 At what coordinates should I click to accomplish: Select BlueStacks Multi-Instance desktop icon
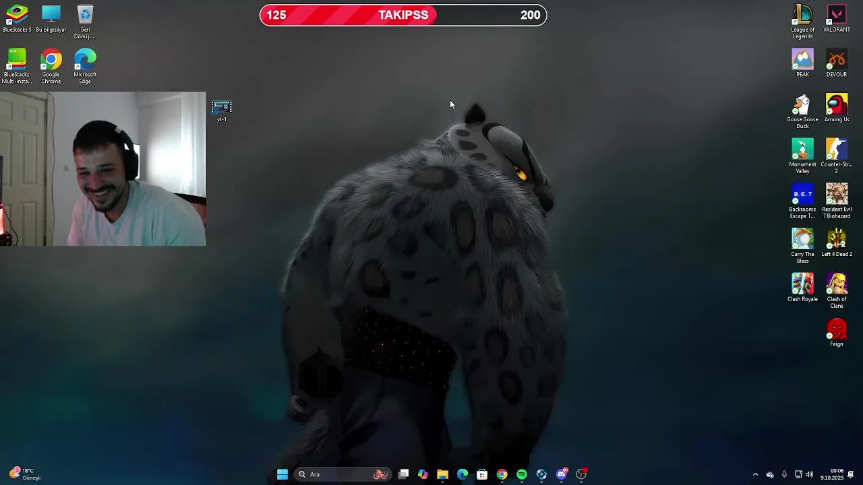click(17, 67)
